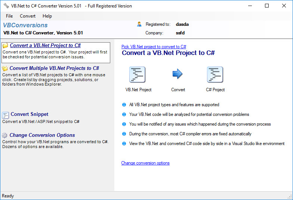Open the File menu
This screenshot has height=200, width=293.
(9, 16)
